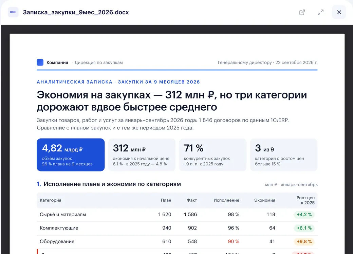The image size is (353, 254).
Task: Click plan value '610'
Action: (167, 241)
